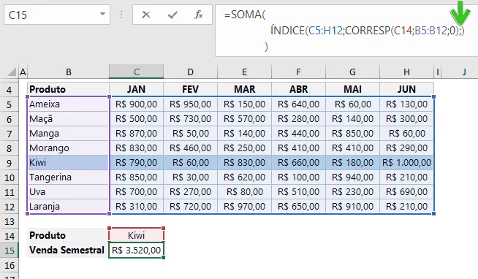
Task: Open the Name Box dropdown arrow
Action: point(103,14)
